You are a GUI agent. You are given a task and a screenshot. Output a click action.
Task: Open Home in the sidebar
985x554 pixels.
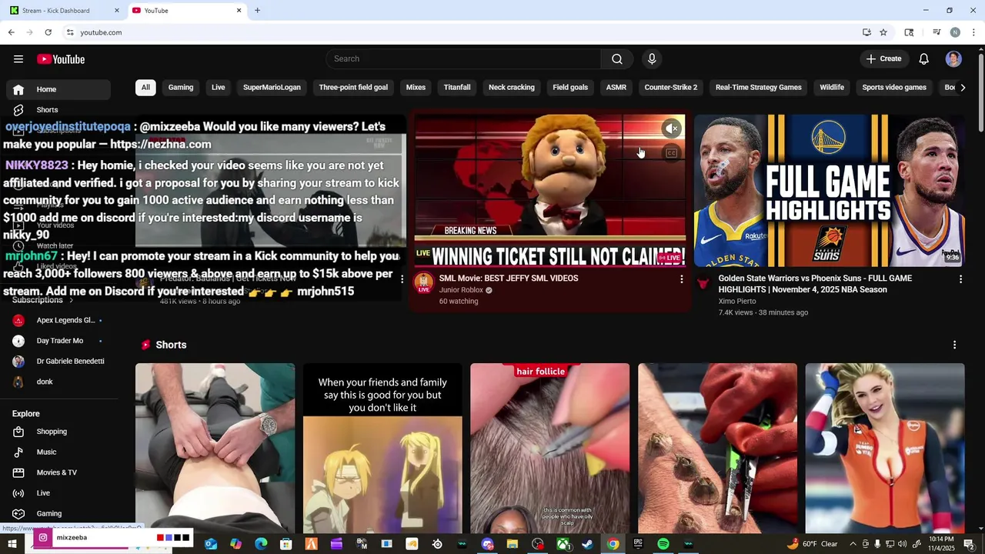58,89
